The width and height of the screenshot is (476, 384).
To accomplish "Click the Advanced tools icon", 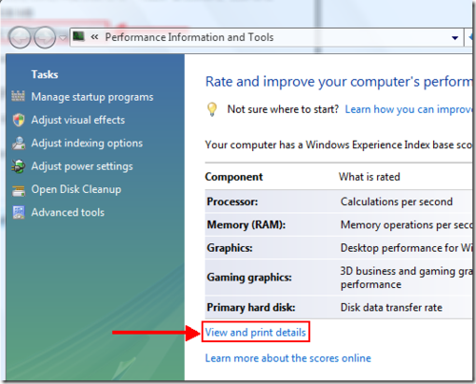I will click(x=18, y=213).
